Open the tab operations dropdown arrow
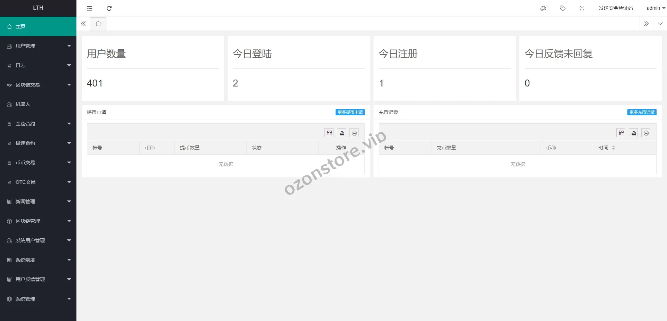The image size is (667, 321). (x=660, y=24)
